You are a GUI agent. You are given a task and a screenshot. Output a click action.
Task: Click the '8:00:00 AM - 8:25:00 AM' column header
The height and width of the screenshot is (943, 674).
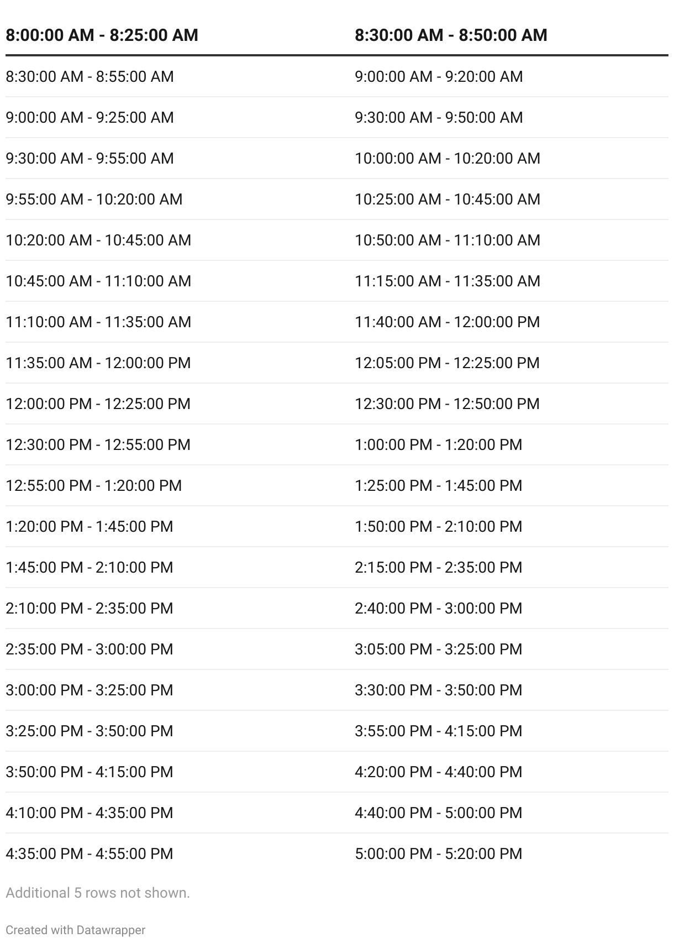[x=102, y=35]
